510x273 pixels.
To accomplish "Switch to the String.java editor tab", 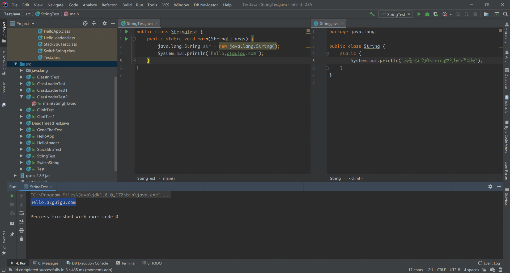I will tap(329, 23).
